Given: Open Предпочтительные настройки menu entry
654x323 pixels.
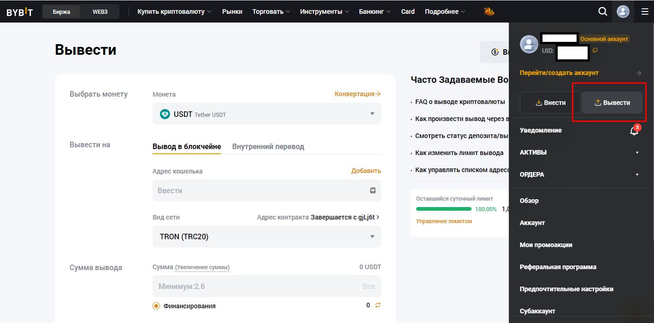Looking at the screenshot, I should [x=566, y=289].
